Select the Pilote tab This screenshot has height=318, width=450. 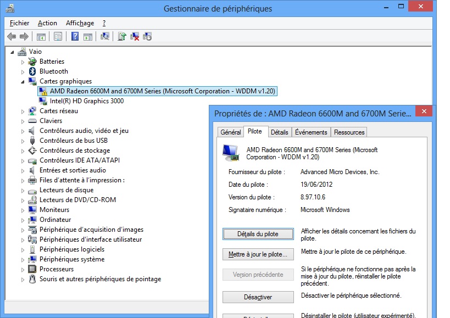tap(255, 131)
